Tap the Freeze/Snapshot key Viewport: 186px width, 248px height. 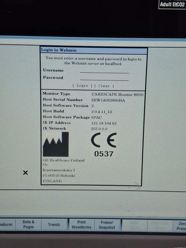click(107, 225)
